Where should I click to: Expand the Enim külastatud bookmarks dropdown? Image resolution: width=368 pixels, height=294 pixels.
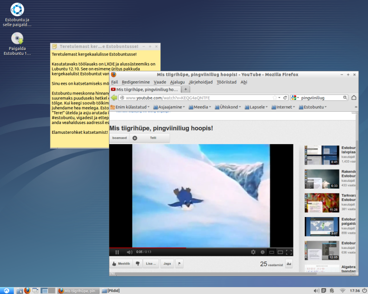(130, 107)
